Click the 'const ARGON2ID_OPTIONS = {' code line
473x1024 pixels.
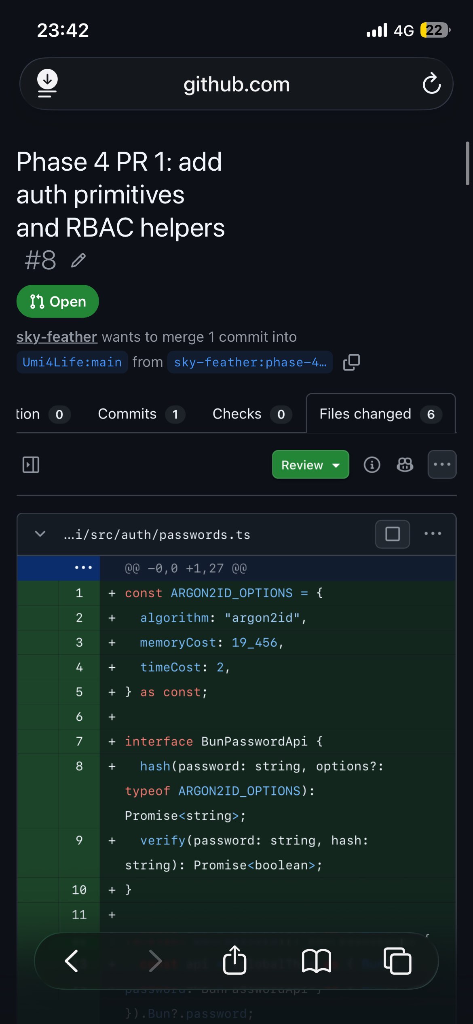pos(224,593)
